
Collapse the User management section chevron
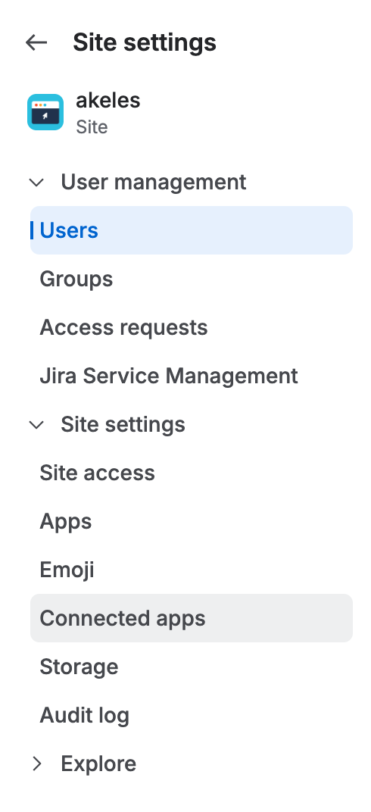37,183
